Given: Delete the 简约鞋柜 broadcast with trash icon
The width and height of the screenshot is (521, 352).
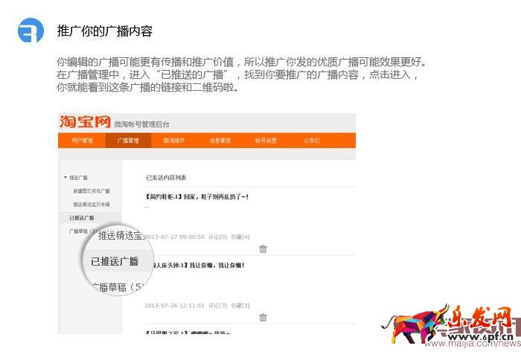Looking at the screenshot, I should (263, 249).
